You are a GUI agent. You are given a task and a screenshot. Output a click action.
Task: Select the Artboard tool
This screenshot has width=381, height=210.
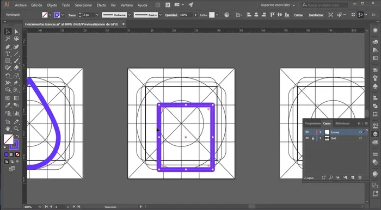(8, 122)
